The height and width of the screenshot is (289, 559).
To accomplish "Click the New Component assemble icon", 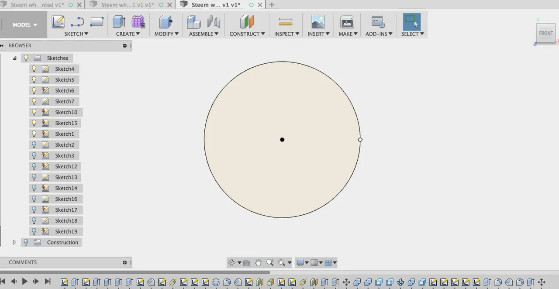I will coord(194,22).
